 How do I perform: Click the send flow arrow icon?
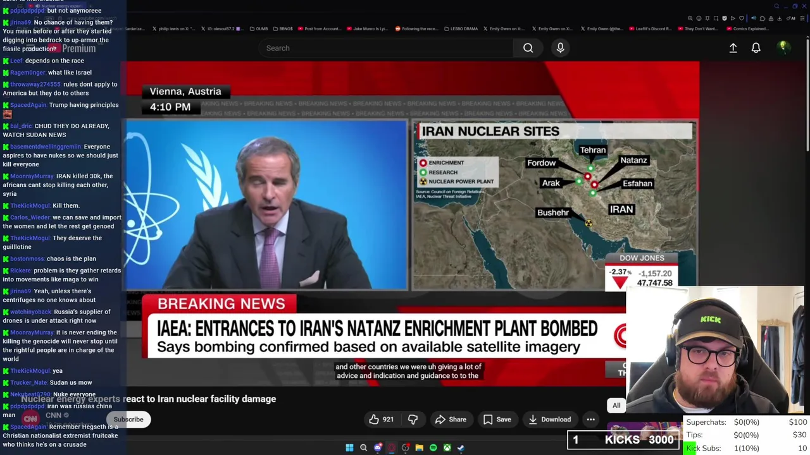pyautogui.click(x=733, y=18)
